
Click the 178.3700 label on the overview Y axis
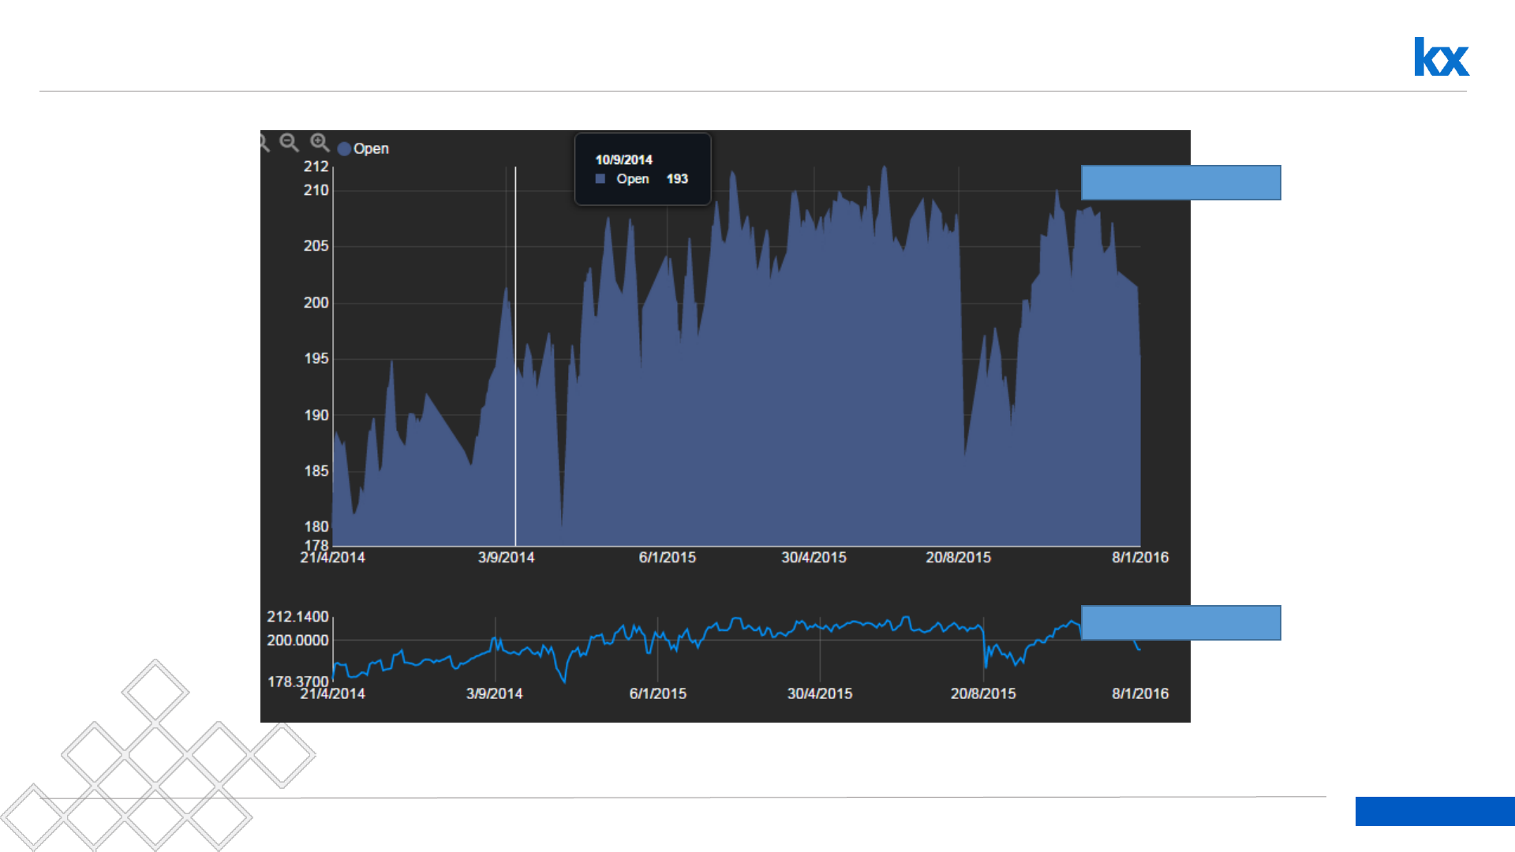(x=297, y=682)
